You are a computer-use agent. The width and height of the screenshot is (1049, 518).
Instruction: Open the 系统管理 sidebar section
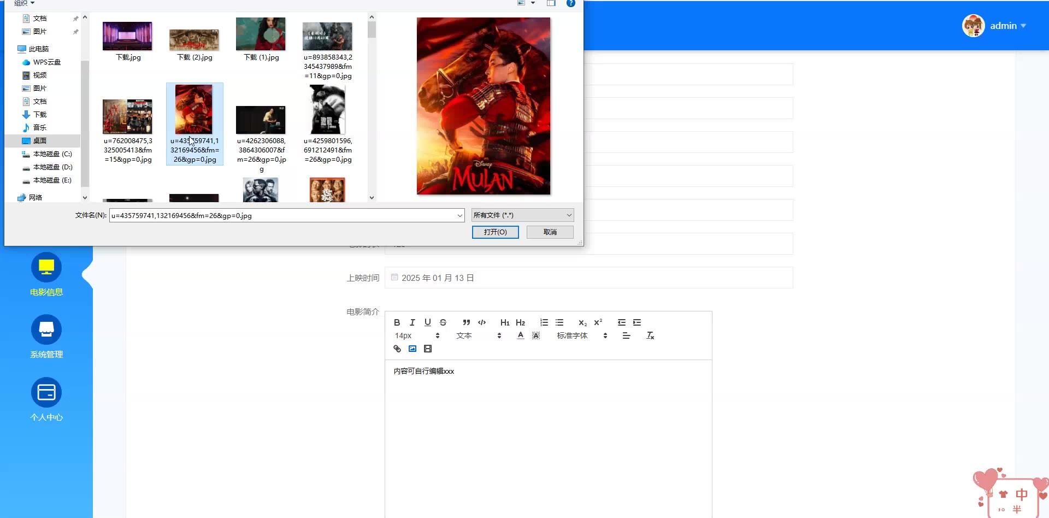(46, 337)
